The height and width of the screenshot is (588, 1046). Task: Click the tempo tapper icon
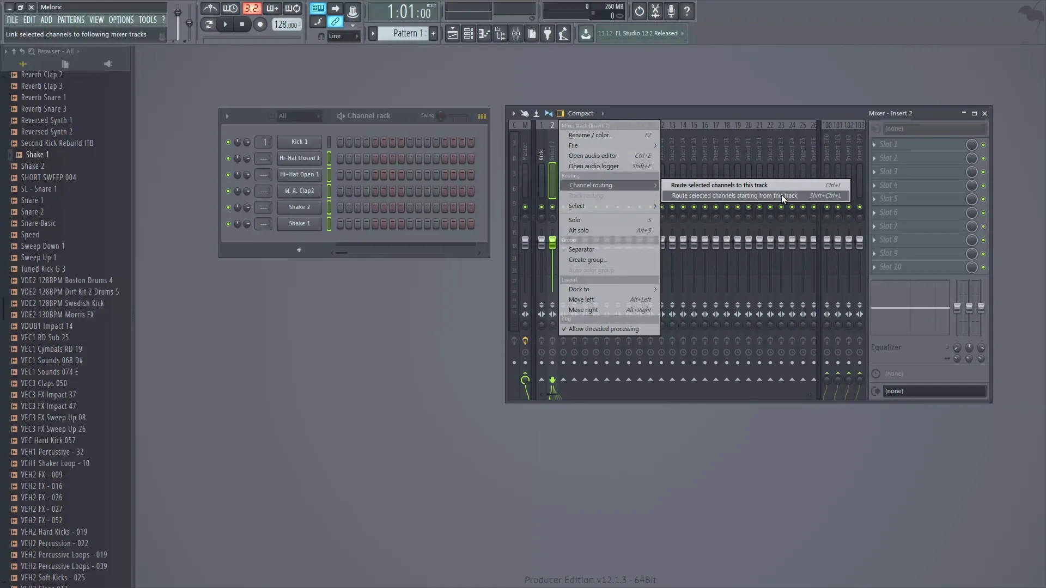click(563, 34)
